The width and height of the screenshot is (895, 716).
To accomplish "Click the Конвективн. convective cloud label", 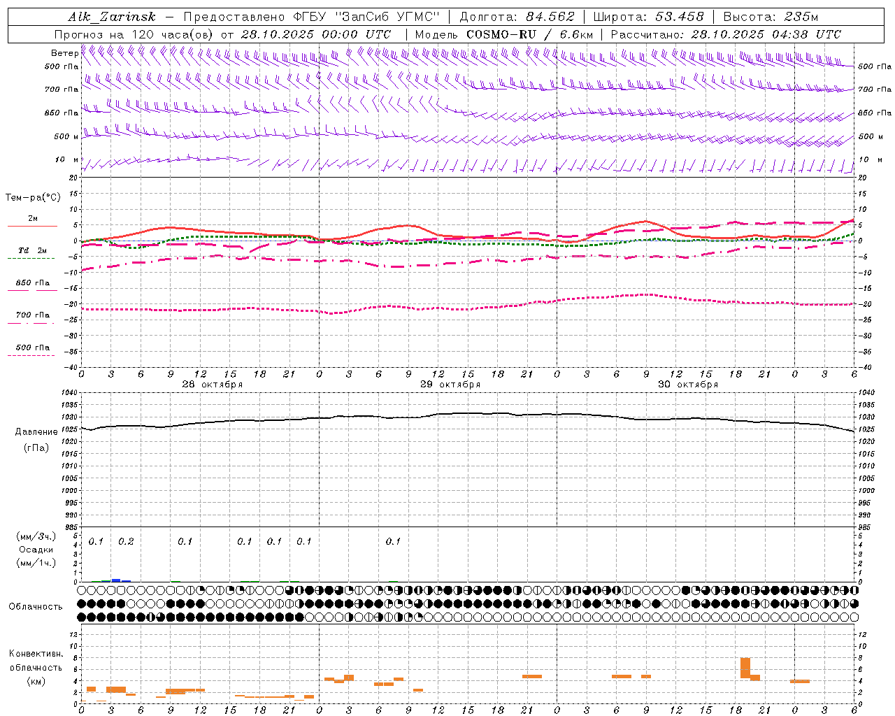I will click(36, 654).
